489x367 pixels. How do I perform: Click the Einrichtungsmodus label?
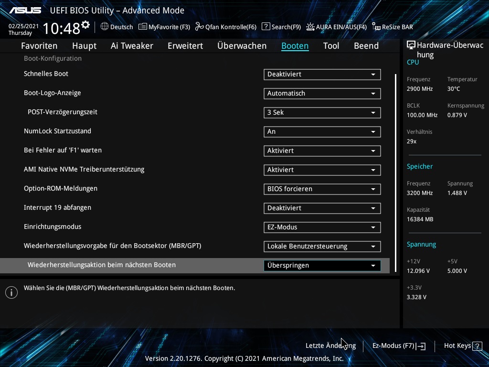[x=53, y=227]
